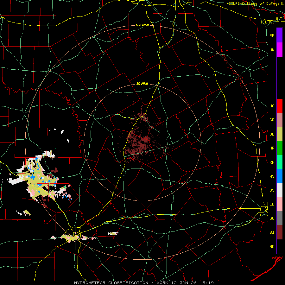Image resolution: width=285 pixels, height=285 pixels.
Task: Click the HR green legend swatch
Action: tap(280, 148)
